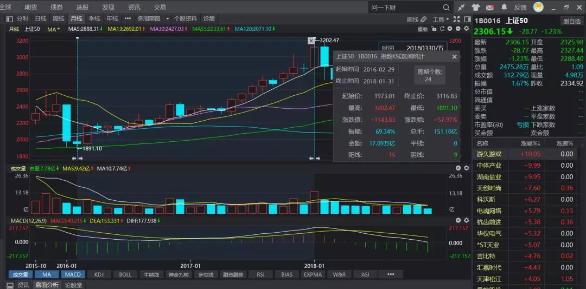Click the 反馈 feedback link

(x=520, y=8)
